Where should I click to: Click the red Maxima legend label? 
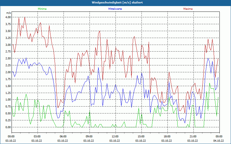tap(188, 9)
